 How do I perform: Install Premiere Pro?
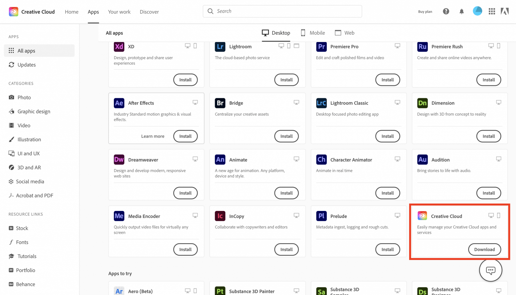click(x=387, y=80)
